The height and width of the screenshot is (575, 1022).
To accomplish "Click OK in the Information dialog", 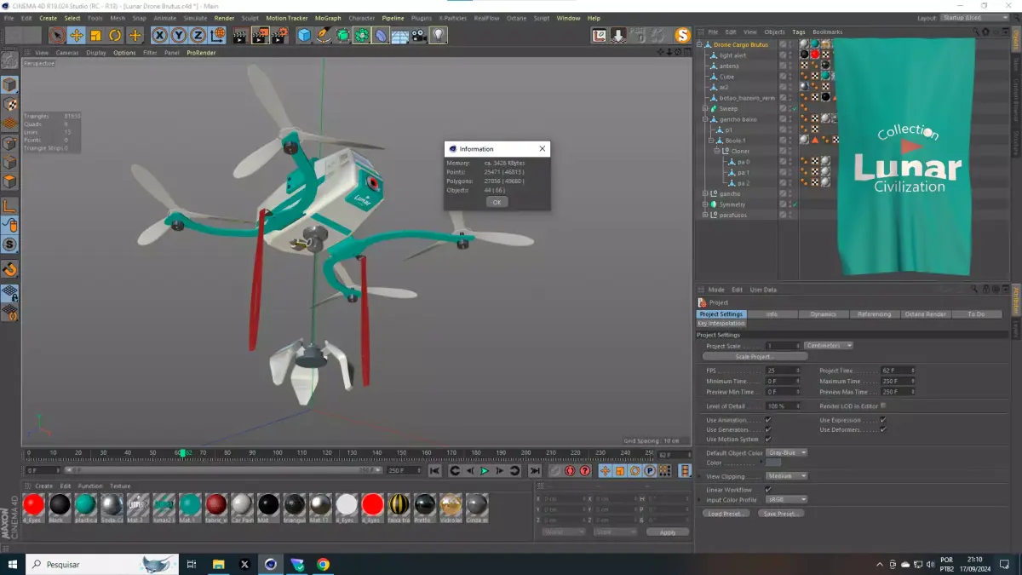I will pos(497,202).
